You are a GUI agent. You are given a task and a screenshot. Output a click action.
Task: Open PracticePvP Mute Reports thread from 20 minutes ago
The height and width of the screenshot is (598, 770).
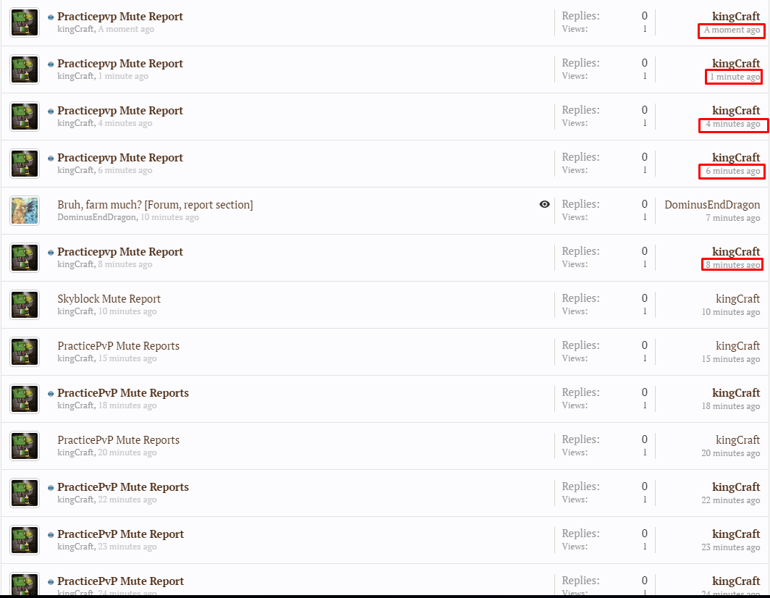tap(119, 440)
